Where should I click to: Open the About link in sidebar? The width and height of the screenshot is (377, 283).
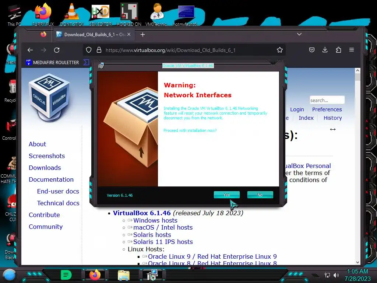(37, 144)
